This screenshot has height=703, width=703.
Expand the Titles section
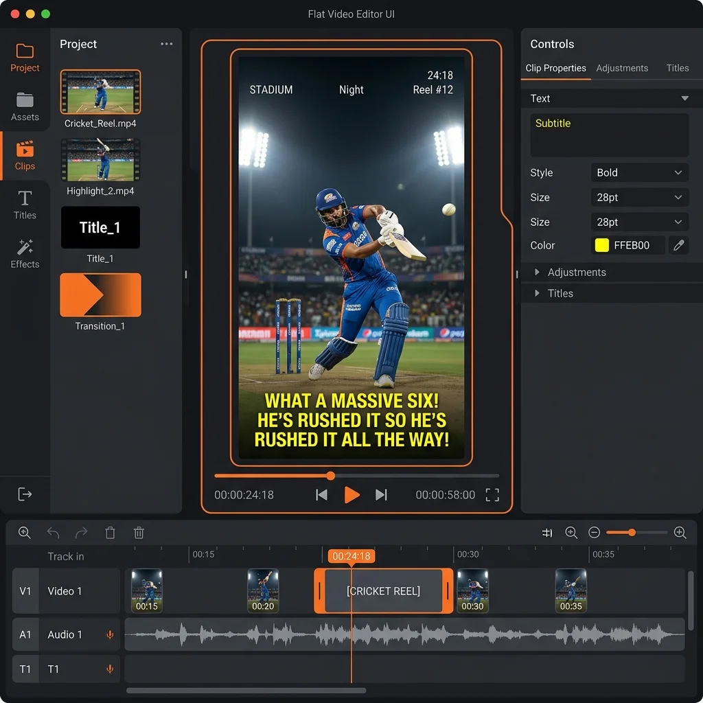612,293
